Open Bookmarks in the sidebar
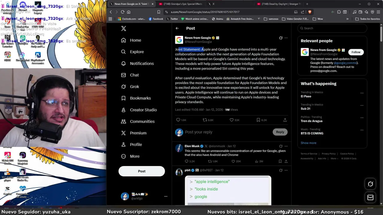This screenshot has width=383, height=215. tap(136, 98)
